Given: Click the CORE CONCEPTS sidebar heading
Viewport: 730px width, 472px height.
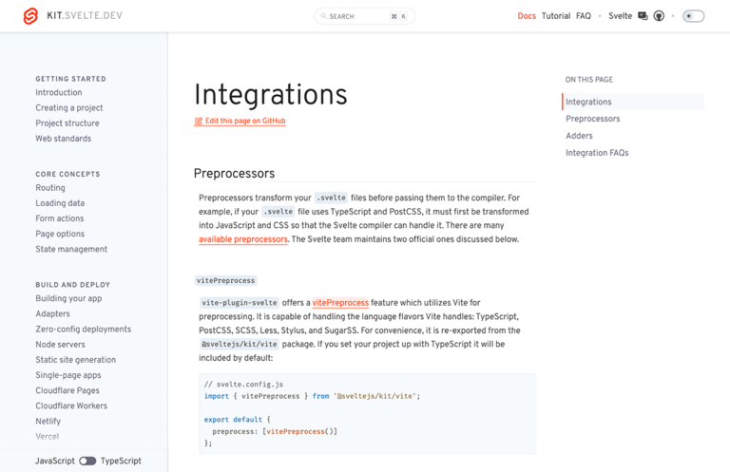Looking at the screenshot, I should (x=67, y=175).
